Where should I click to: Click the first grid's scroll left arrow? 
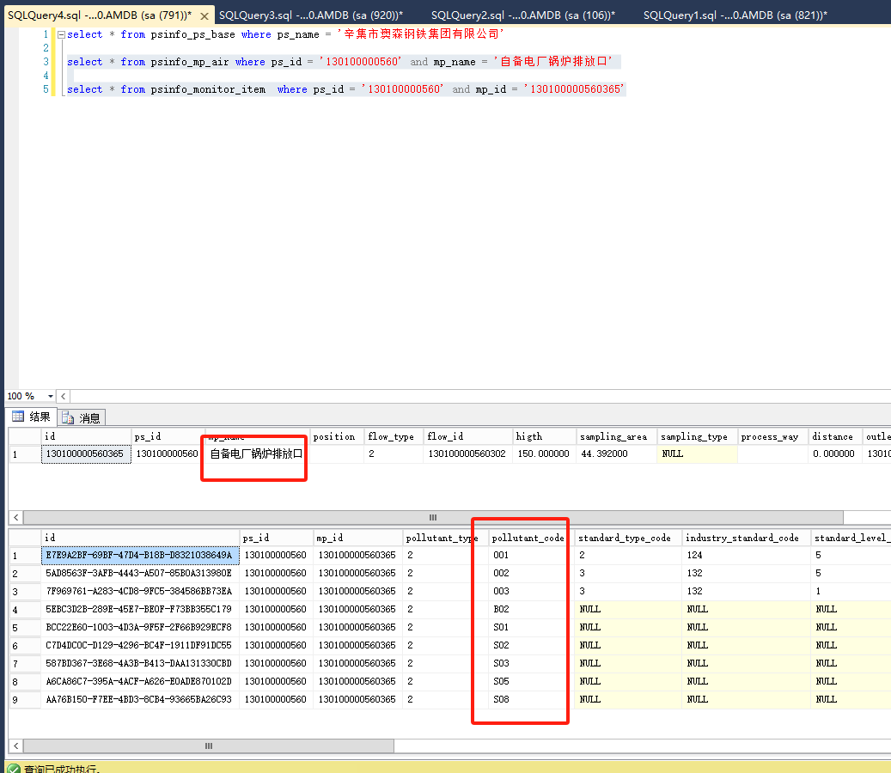coord(16,517)
